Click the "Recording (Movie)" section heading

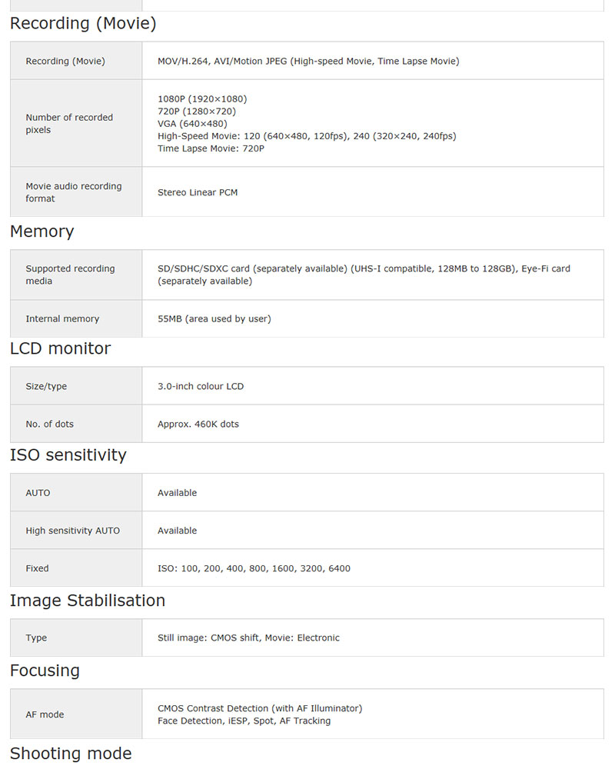coord(83,24)
